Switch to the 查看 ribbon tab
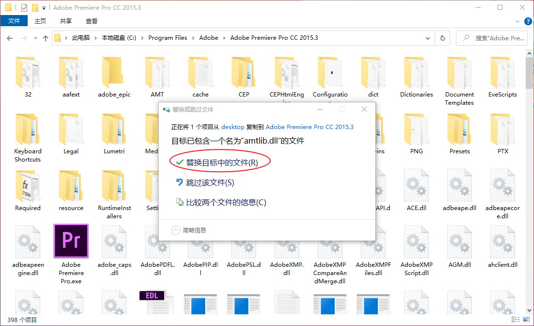Viewport: 534px width, 326px height. tap(91, 21)
